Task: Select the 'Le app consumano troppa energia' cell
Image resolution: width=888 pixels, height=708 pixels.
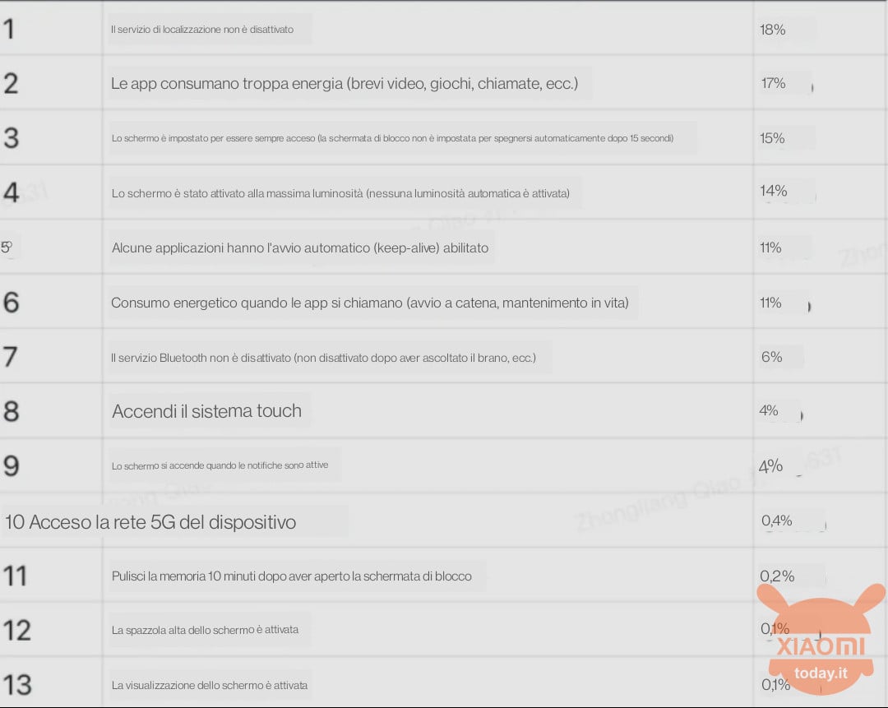Action: [345, 84]
